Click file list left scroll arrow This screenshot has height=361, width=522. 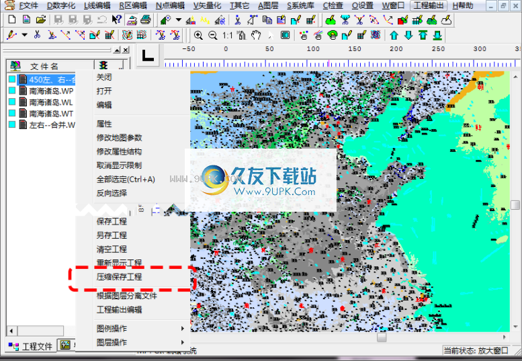[11, 331]
